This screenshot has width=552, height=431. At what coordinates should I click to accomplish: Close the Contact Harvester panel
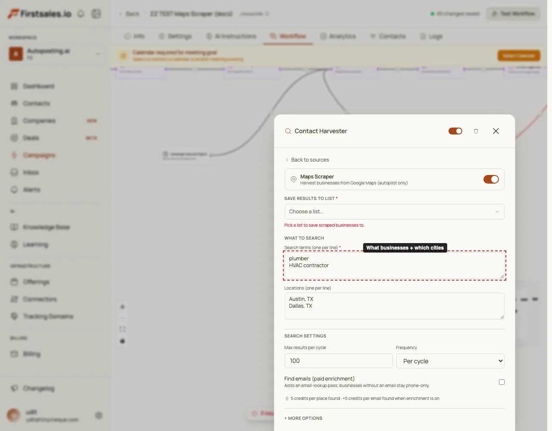(496, 131)
